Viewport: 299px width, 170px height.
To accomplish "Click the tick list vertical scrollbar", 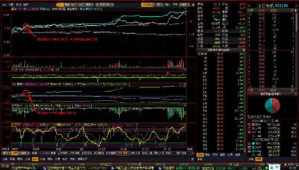I will point(245,99).
